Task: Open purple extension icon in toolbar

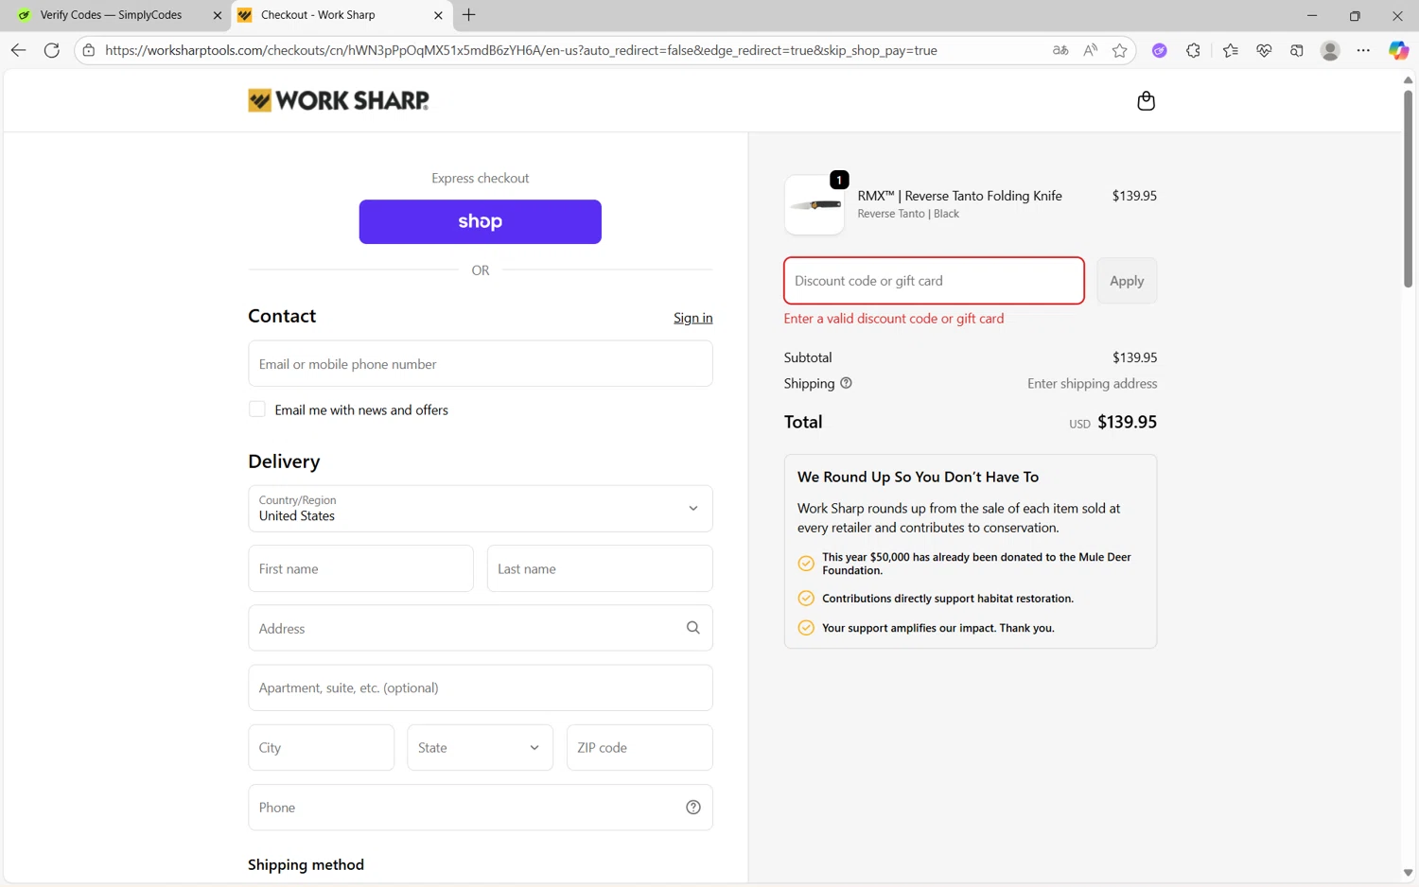Action: 1159,50
